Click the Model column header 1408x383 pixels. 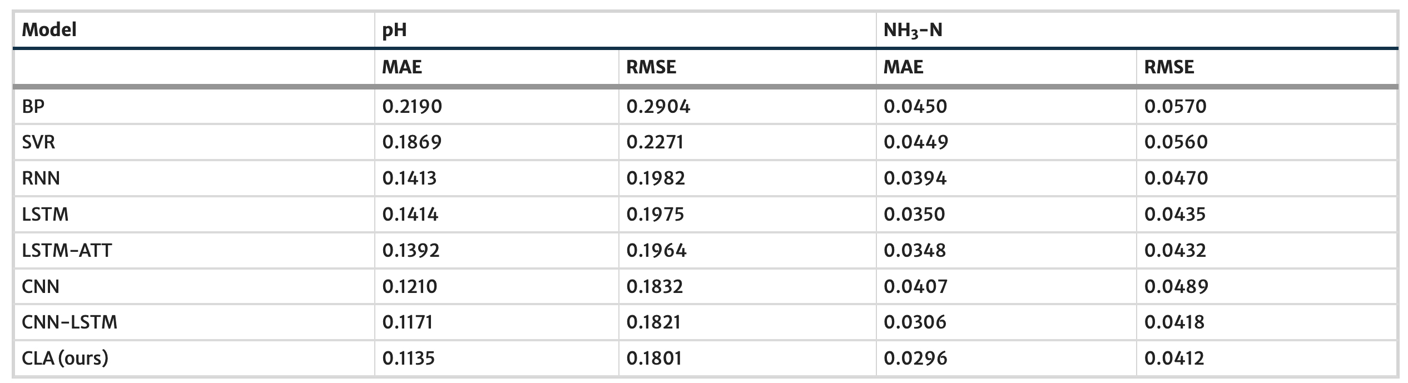[49, 29]
